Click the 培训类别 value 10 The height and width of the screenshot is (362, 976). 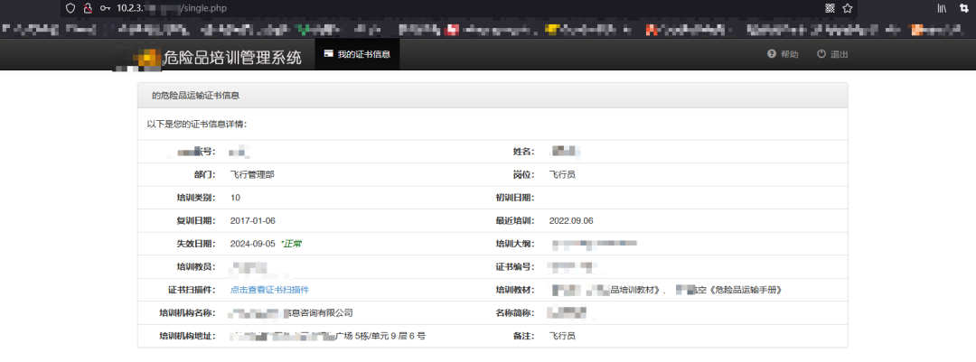(x=235, y=198)
